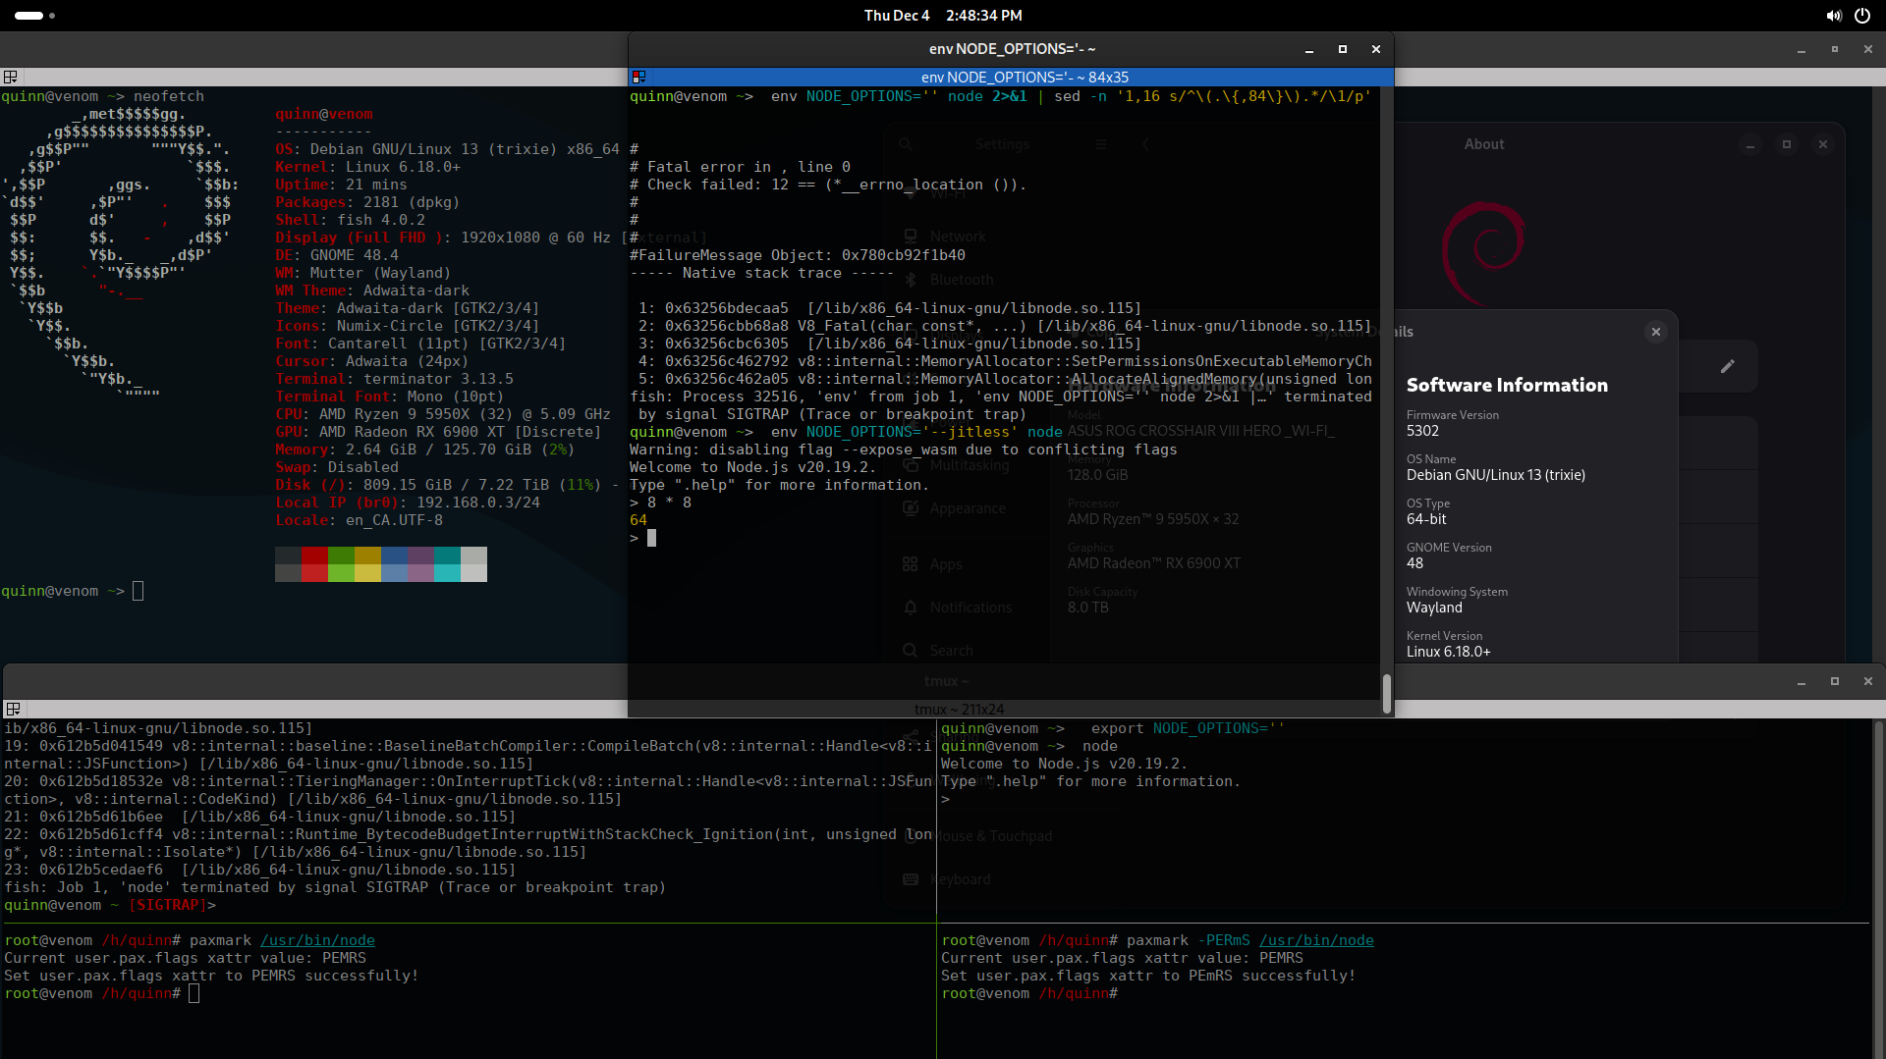Click the neofetch 'GPU: AMD Radeon RX 6900 XT' line
Image resolution: width=1886 pixels, height=1059 pixels.
438,432
